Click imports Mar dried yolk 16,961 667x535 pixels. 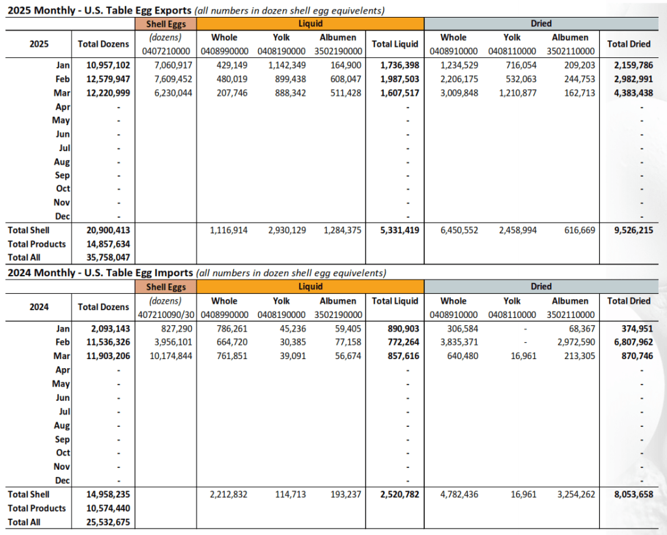[x=524, y=356]
